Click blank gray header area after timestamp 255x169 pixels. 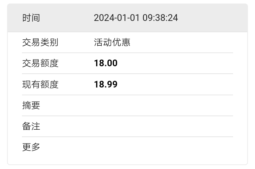pyautogui.click(x=212, y=18)
